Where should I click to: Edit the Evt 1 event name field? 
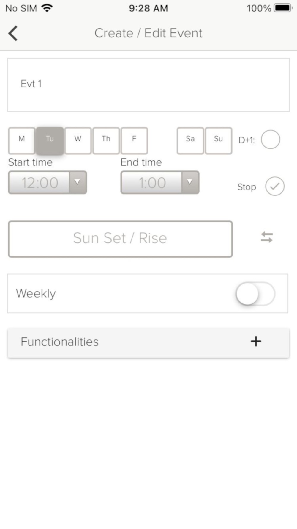point(148,85)
